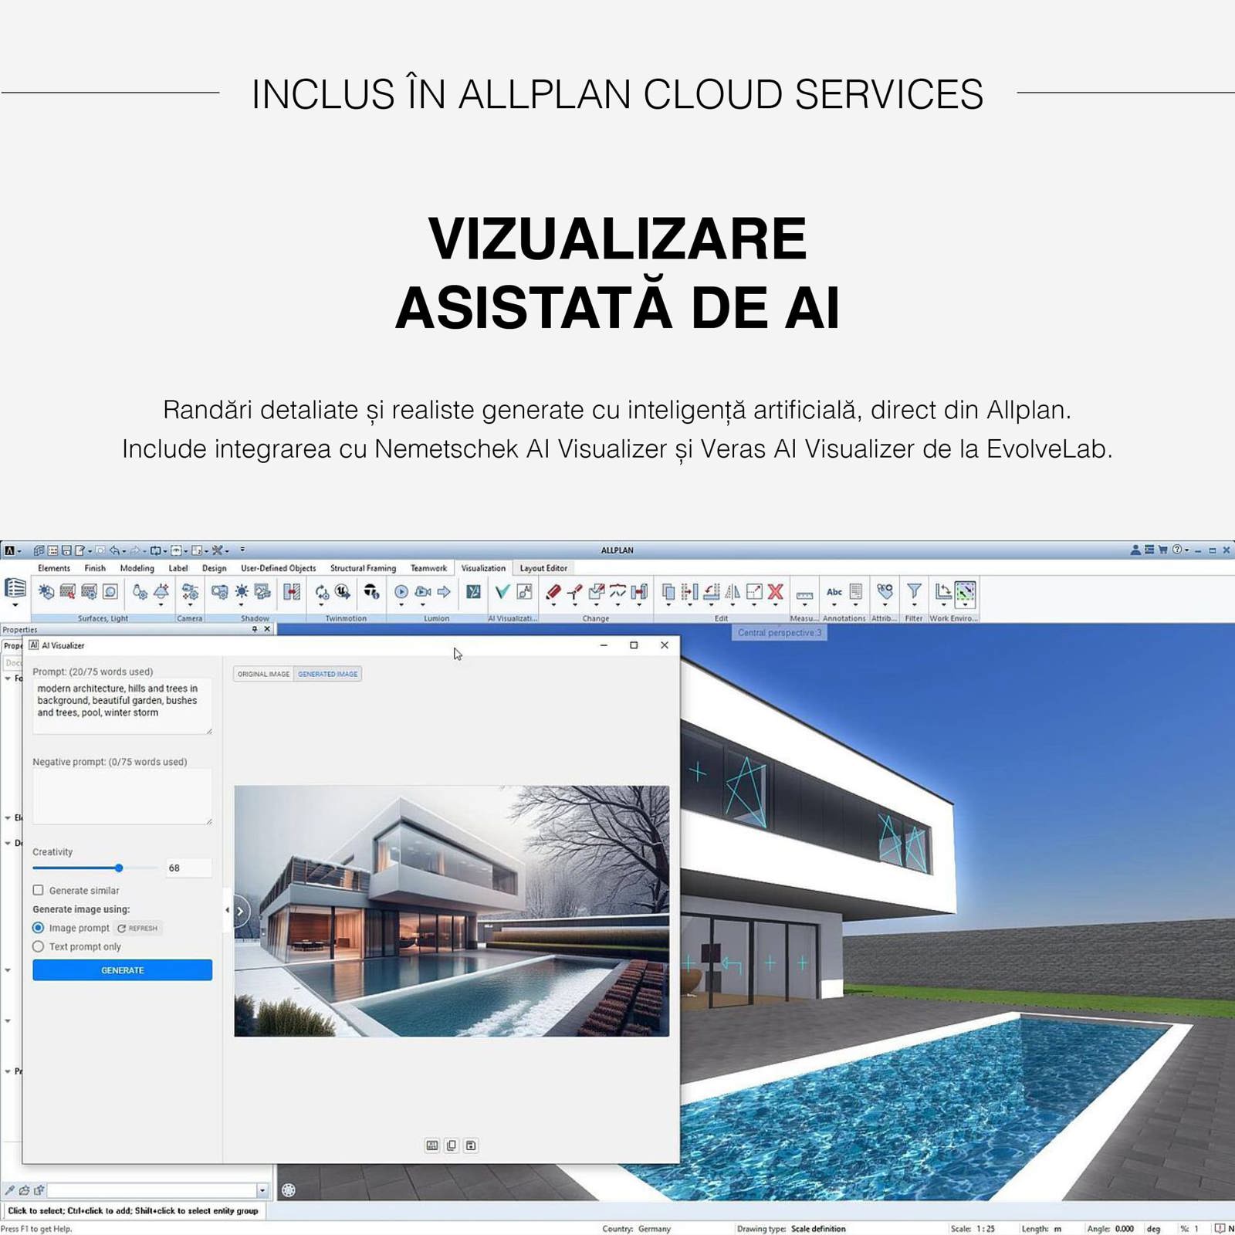The width and height of the screenshot is (1235, 1235).
Task: Click the red X delete icon
Action: pyautogui.click(x=776, y=592)
